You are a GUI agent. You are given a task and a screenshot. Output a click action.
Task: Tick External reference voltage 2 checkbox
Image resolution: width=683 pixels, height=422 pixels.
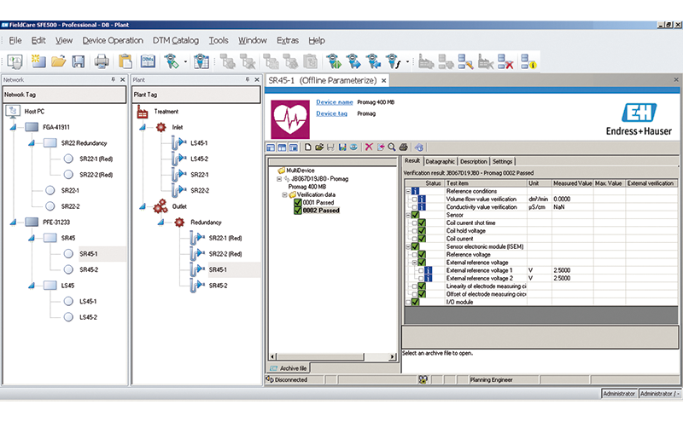(x=421, y=279)
